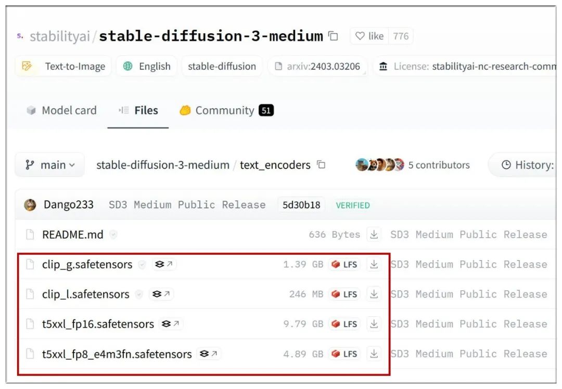Open the 5d30b18 commit hash

[x=301, y=205]
